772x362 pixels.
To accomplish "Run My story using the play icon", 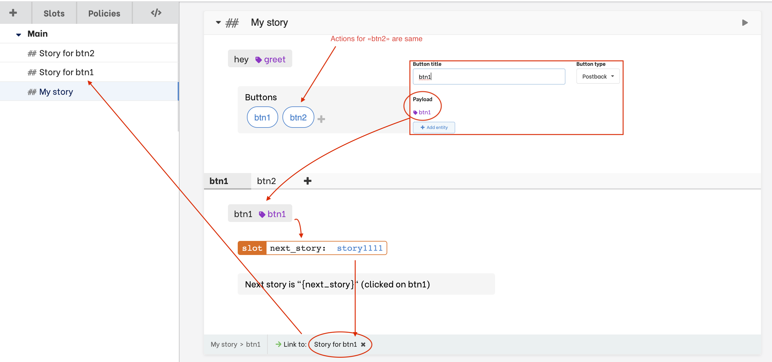I will 744,22.
